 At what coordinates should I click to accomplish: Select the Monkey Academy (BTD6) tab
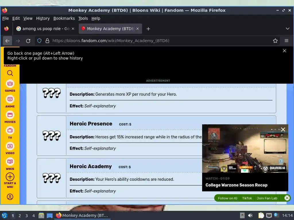[x=110, y=29]
